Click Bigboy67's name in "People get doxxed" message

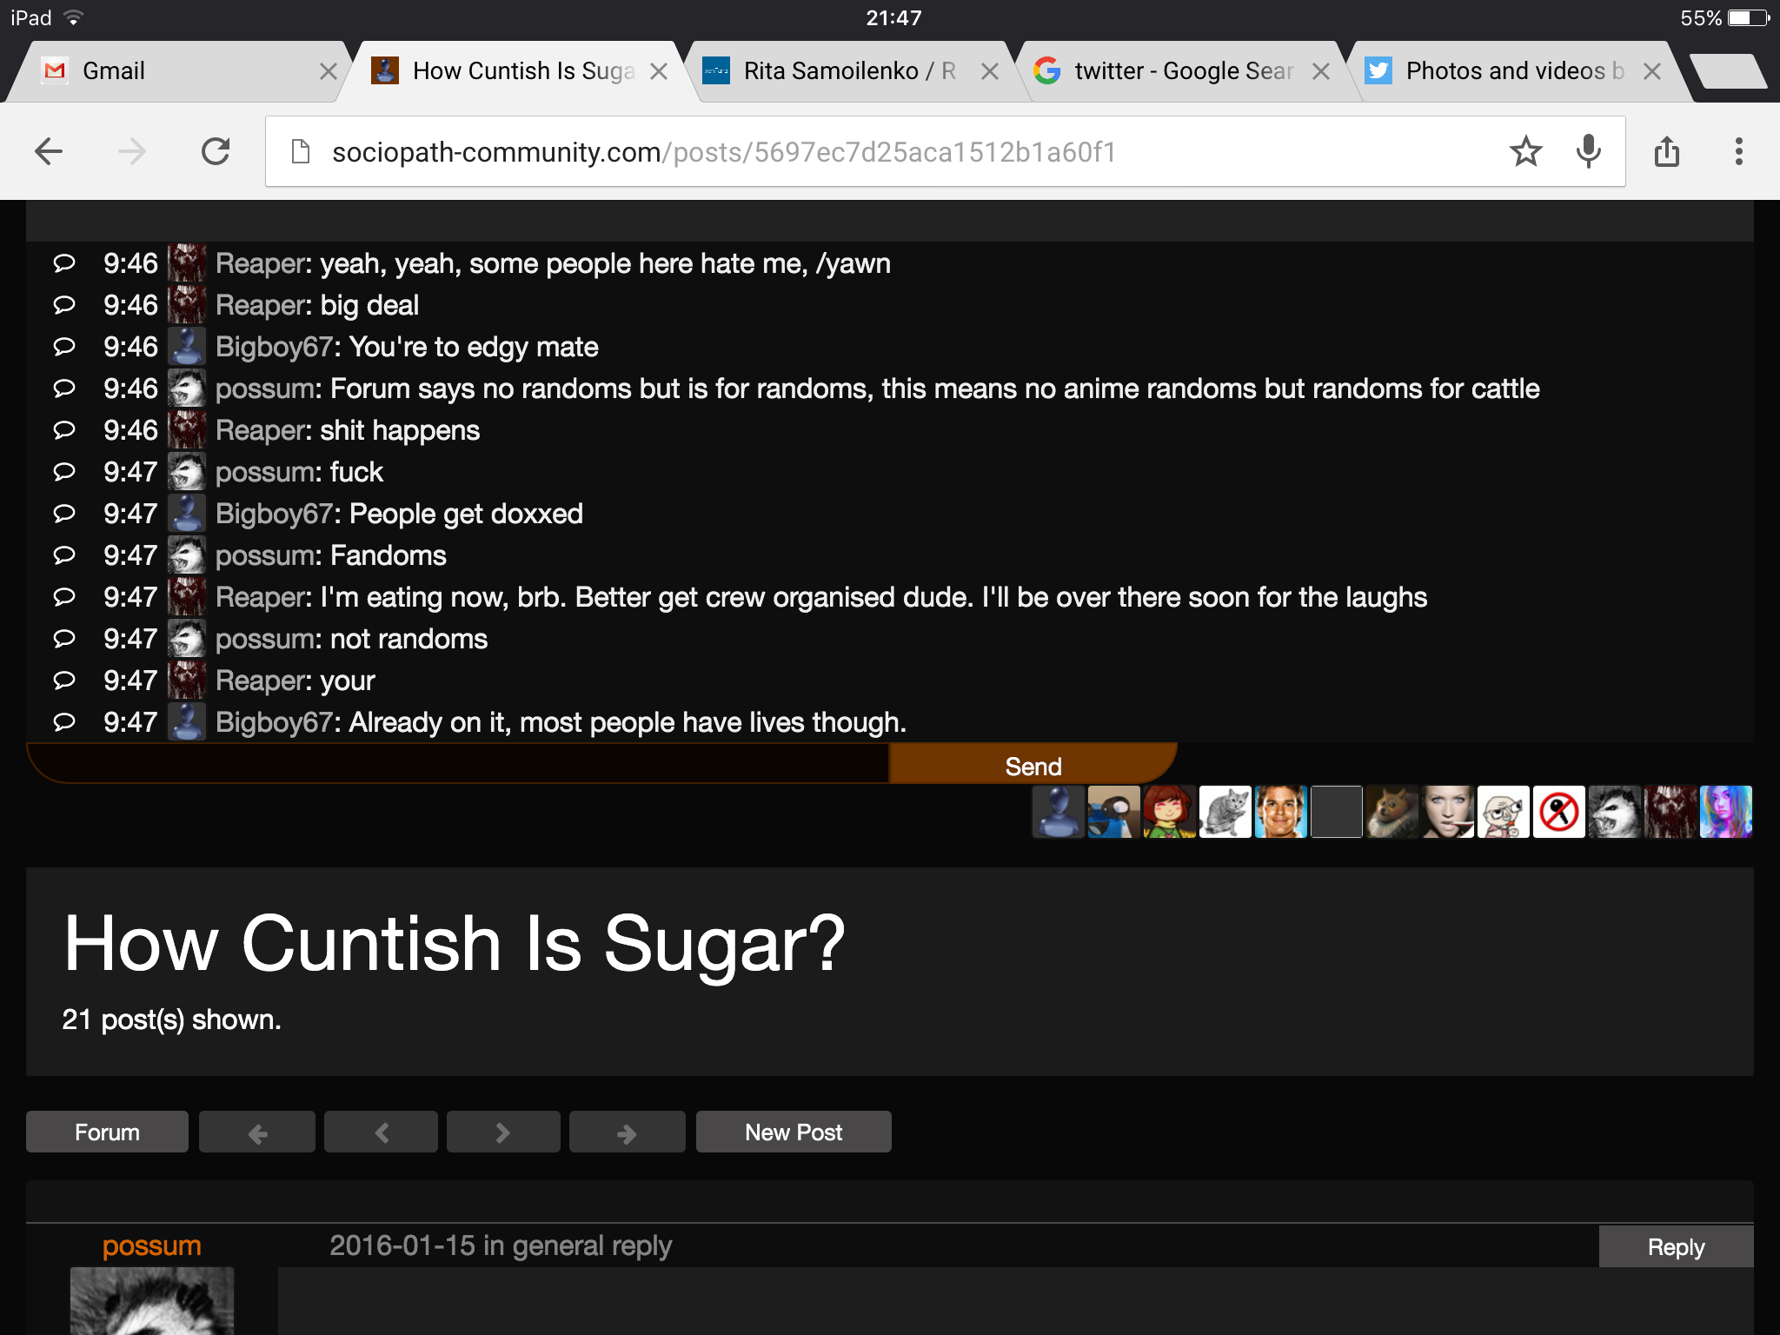pos(275,515)
